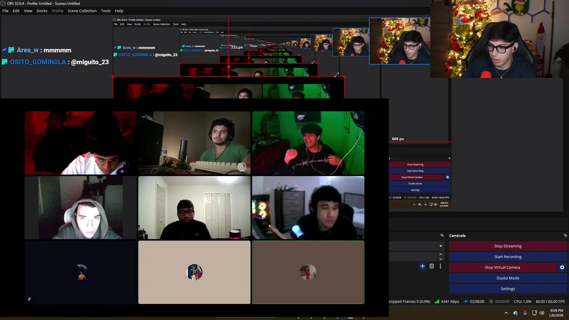This screenshot has height=320, width=569.
Task: Select the red-lit participant video tile
Action: pyautogui.click(x=80, y=143)
